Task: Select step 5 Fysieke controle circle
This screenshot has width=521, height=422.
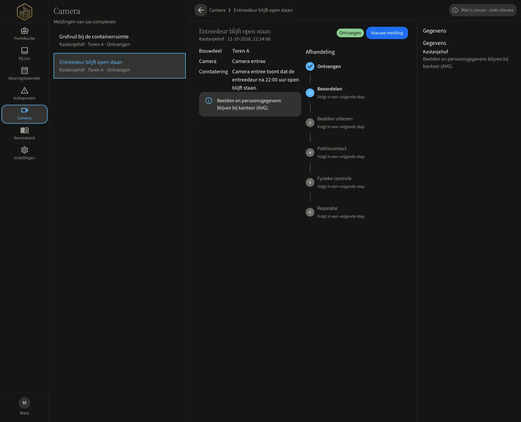Action: point(310,182)
